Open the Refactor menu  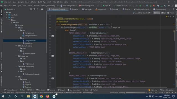[x=33, y=2]
